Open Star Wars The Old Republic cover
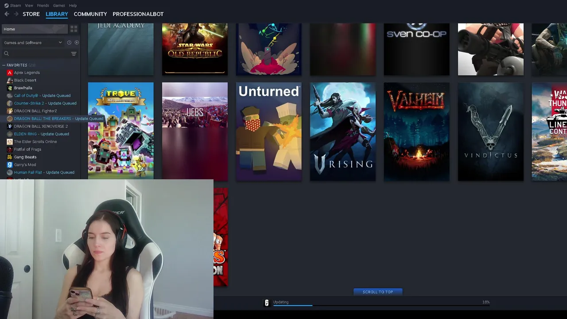Image resolution: width=567 pixels, height=319 pixels. click(195, 49)
